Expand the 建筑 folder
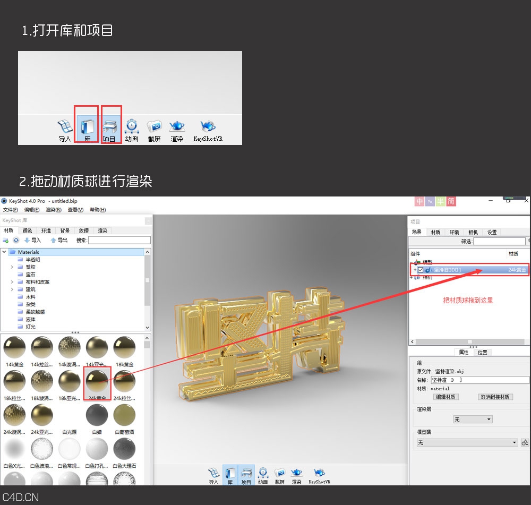The image size is (531, 505). (12, 289)
